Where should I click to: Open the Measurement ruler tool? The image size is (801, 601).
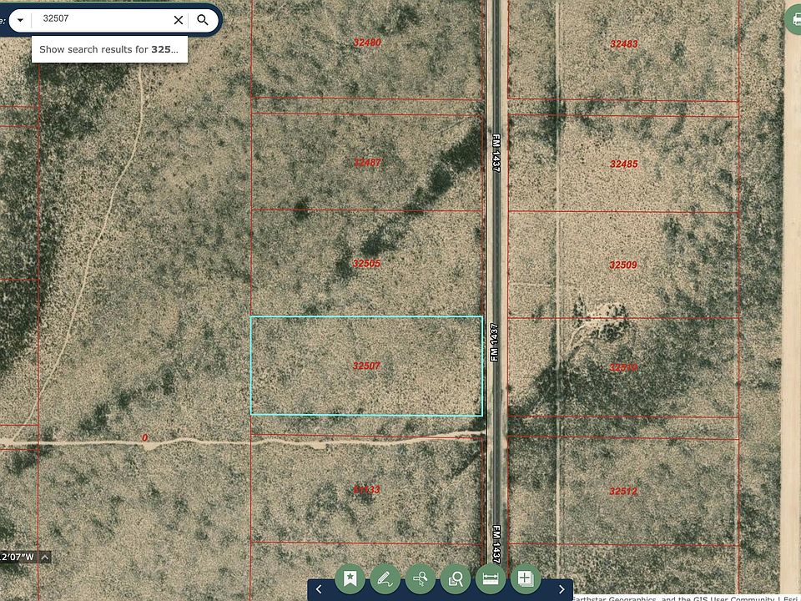[x=491, y=579]
